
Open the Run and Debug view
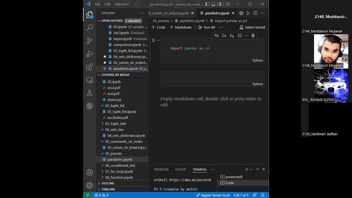point(90,54)
